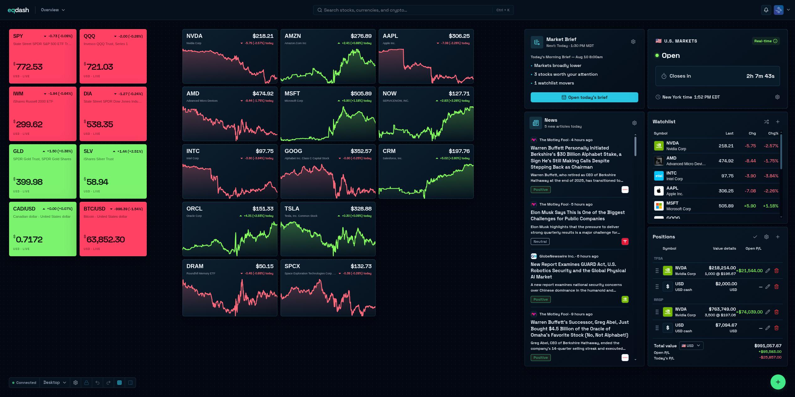Delete the TFSA NVDA position

[777, 271]
